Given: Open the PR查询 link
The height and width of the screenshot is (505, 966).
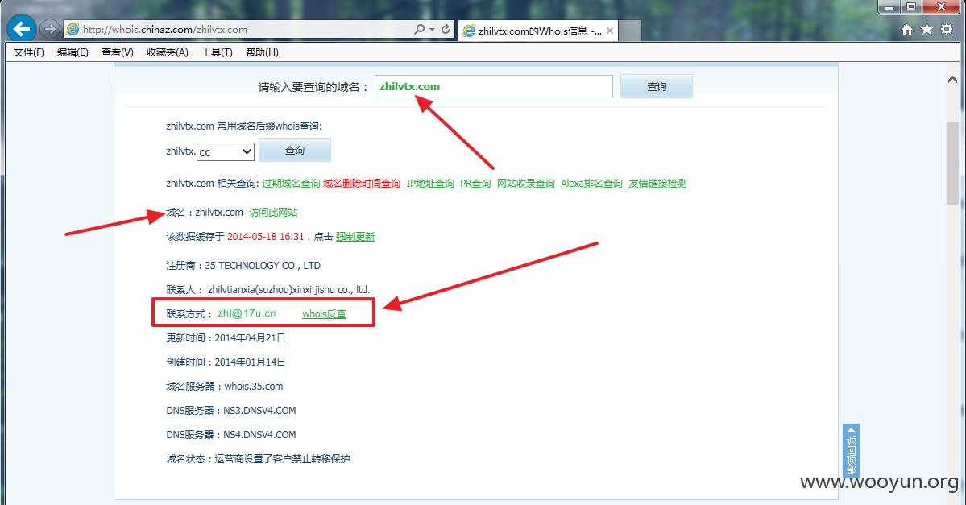Looking at the screenshot, I should pos(475,184).
